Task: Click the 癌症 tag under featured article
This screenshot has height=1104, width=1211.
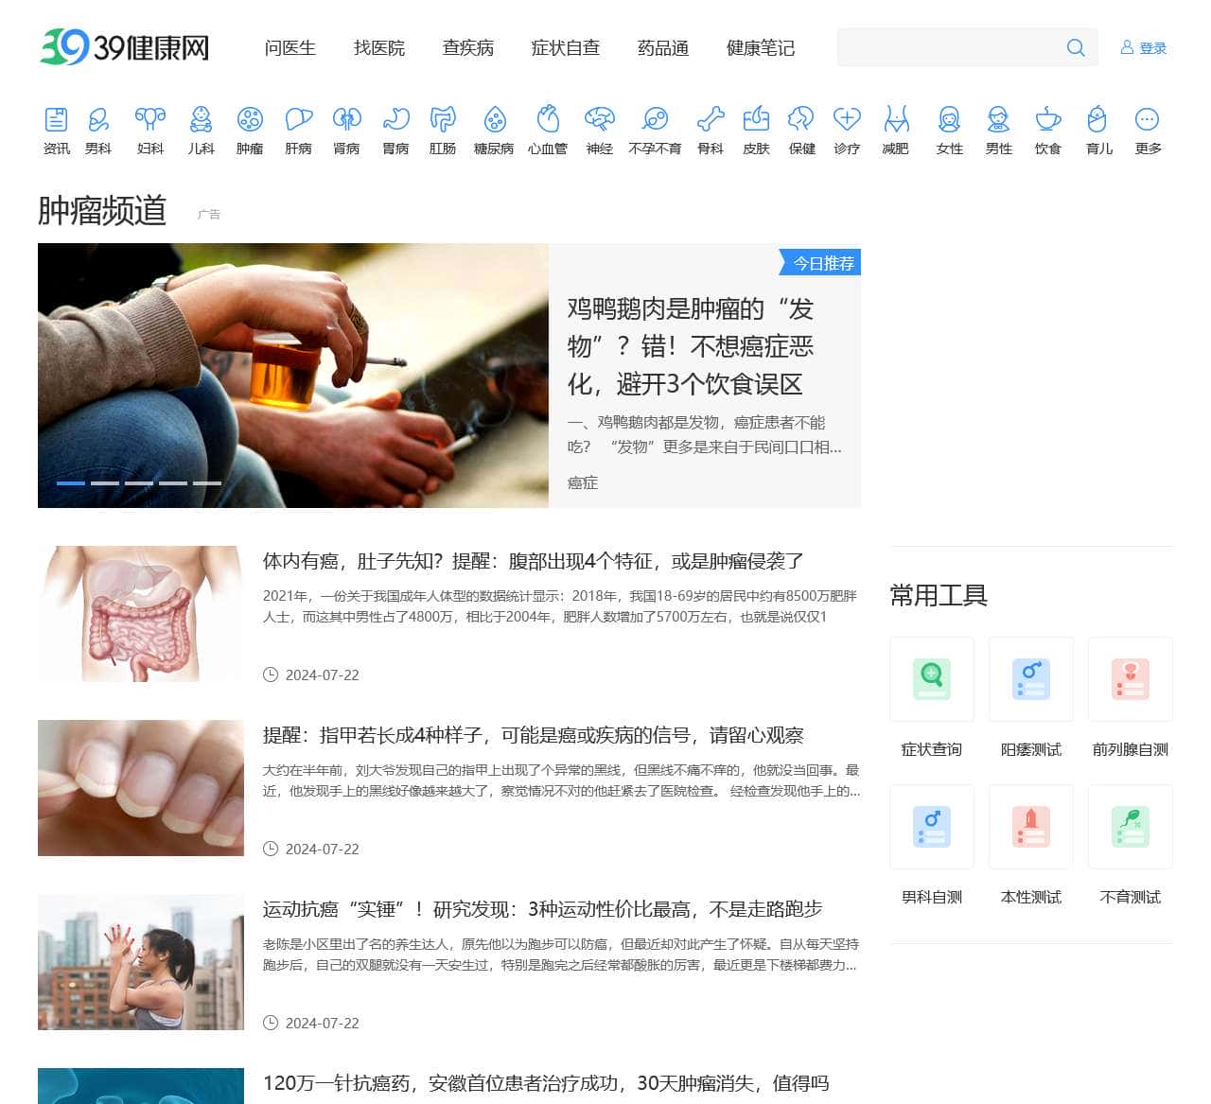Action: click(583, 482)
